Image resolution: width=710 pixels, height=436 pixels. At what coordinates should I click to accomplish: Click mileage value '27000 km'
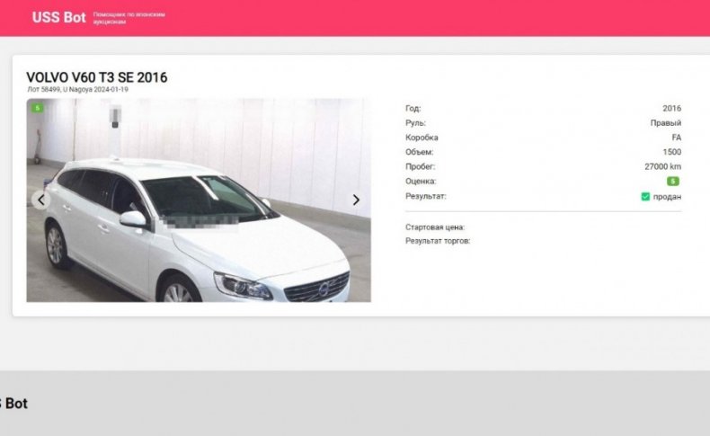(x=663, y=166)
